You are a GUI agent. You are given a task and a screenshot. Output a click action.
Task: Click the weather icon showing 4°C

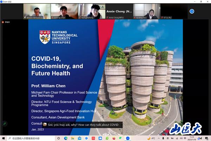[148, 138]
